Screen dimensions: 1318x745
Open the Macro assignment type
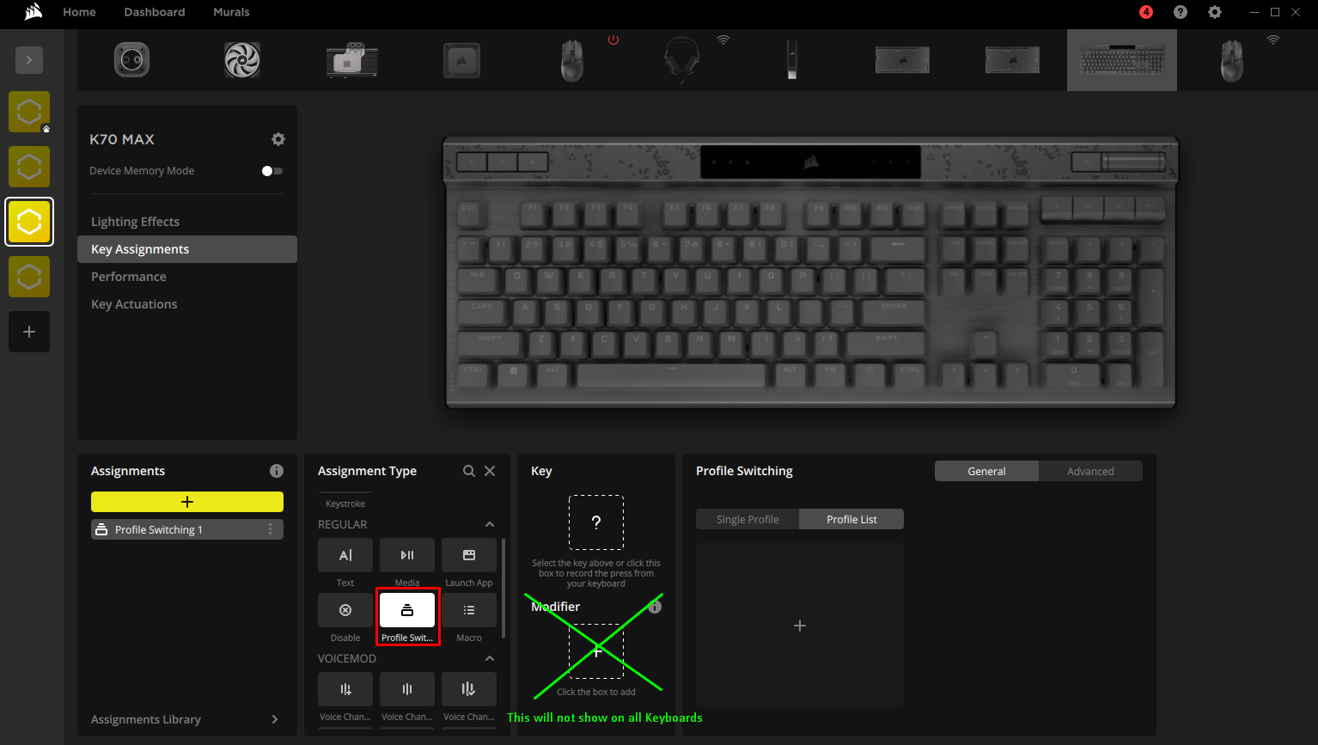pyautogui.click(x=468, y=610)
